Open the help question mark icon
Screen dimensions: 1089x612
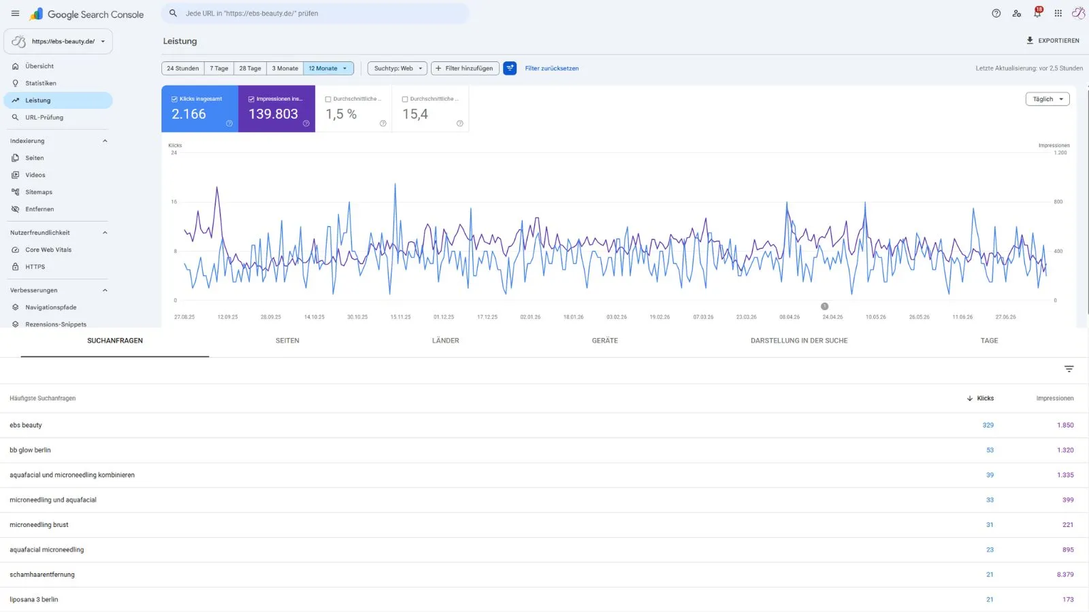(996, 14)
